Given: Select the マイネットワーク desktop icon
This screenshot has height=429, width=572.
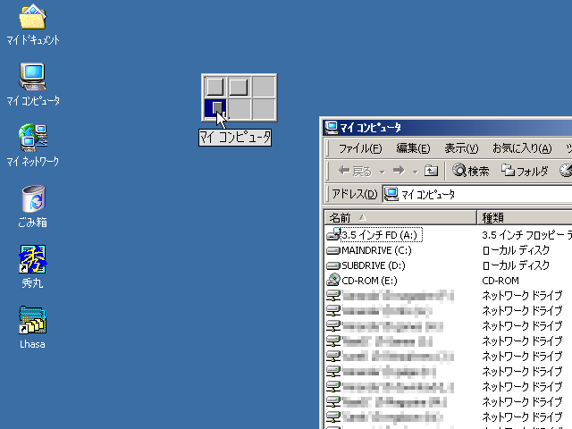Looking at the screenshot, I should coord(32,138).
